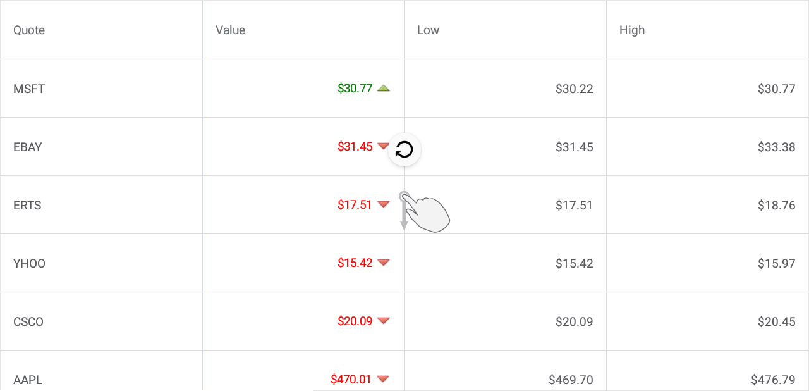Sort by the Quote column header
The width and height of the screenshot is (809, 391).
click(29, 30)
